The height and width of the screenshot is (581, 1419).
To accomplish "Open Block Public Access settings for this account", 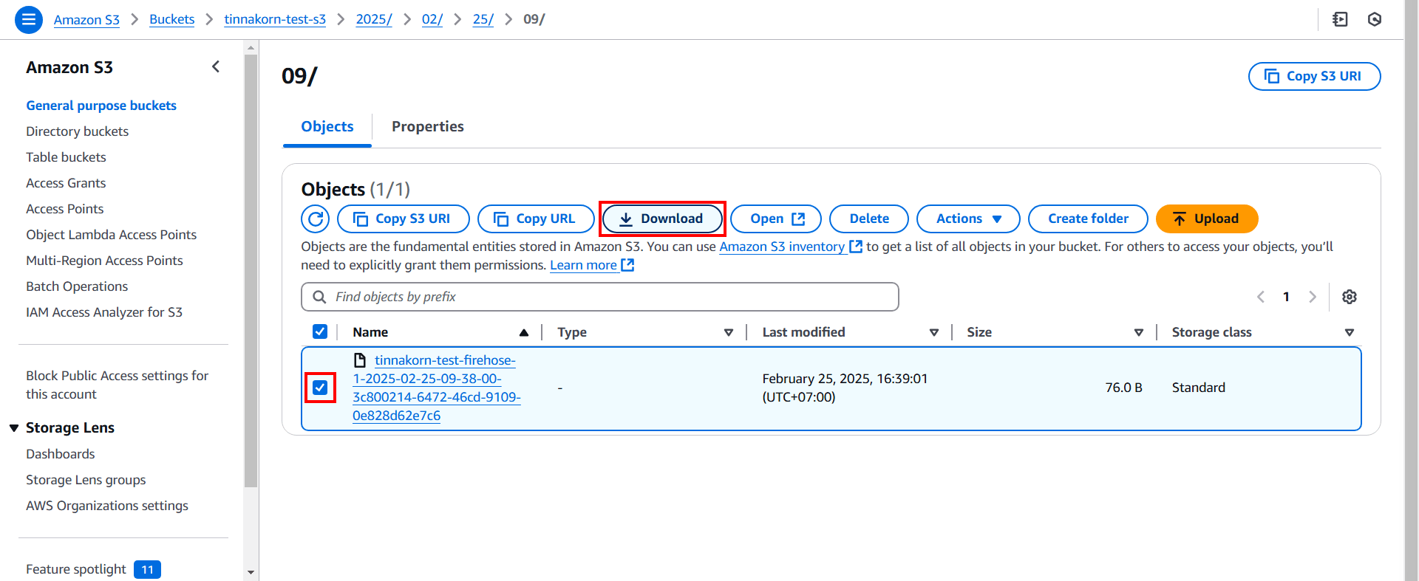I will point(118,385).
